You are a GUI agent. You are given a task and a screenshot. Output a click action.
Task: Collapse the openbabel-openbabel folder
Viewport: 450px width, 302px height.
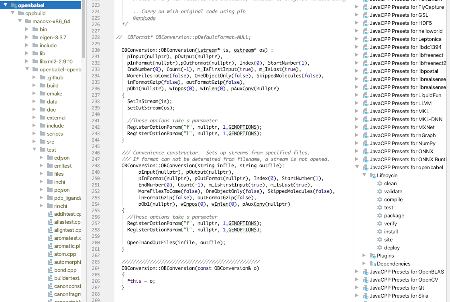pyautogui.click(x=27, y=69)
